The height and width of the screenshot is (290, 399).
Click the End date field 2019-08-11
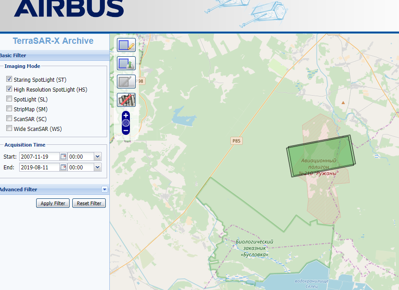(39, 167)
